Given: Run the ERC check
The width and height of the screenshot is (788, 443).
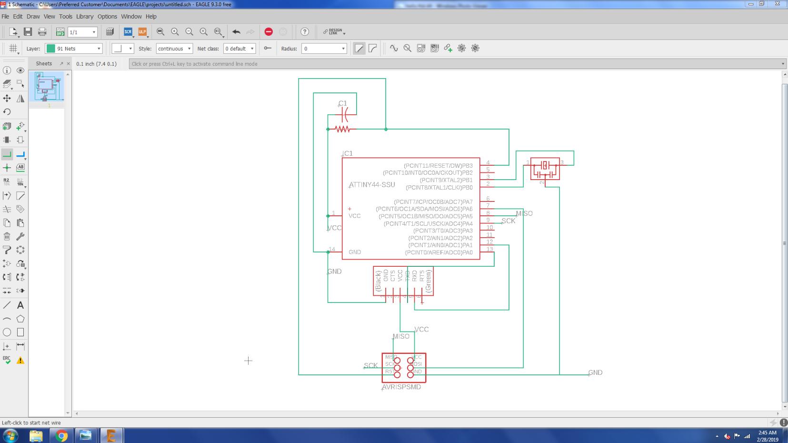Looking at the screenshot, I should 7,360.
